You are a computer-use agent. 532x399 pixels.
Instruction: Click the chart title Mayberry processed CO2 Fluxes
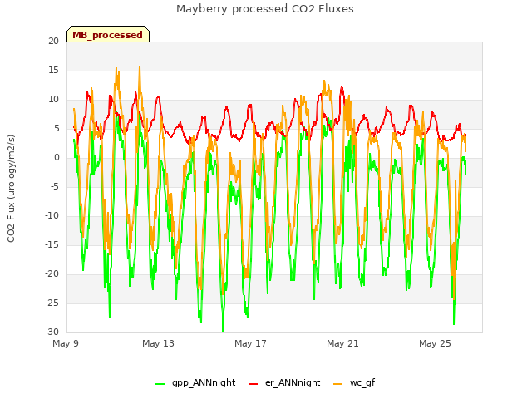pyautogui.click(x=265, y=9)
